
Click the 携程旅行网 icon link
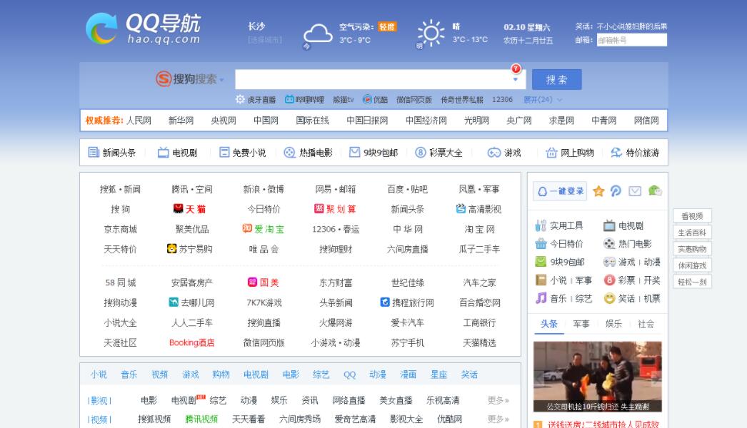pyautogui.click(x=407, y=302)
